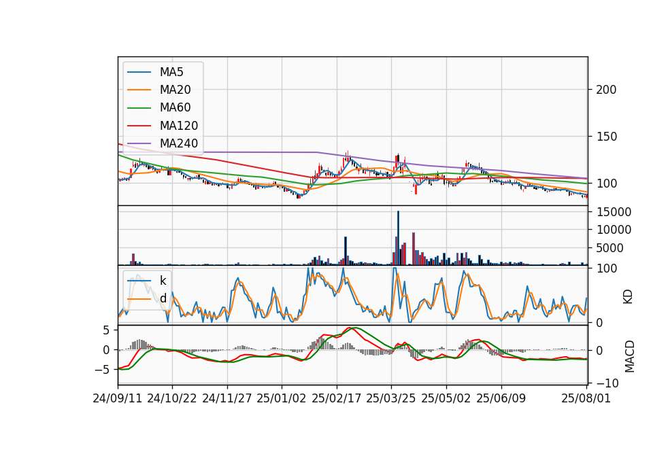Screen dimensions: 653x469
Task: Click the MACD left axis value −5
Action: point(103,370)
